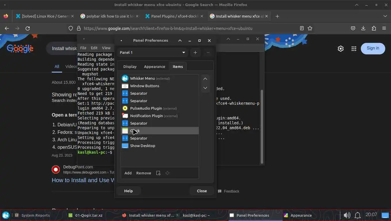Click the Help button

[x=129, y=191]
